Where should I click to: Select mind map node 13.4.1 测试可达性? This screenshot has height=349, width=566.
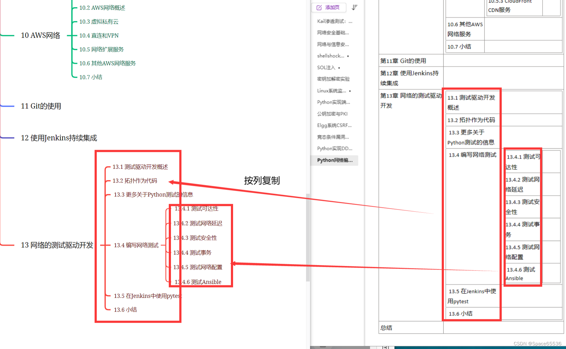(196, 208)
